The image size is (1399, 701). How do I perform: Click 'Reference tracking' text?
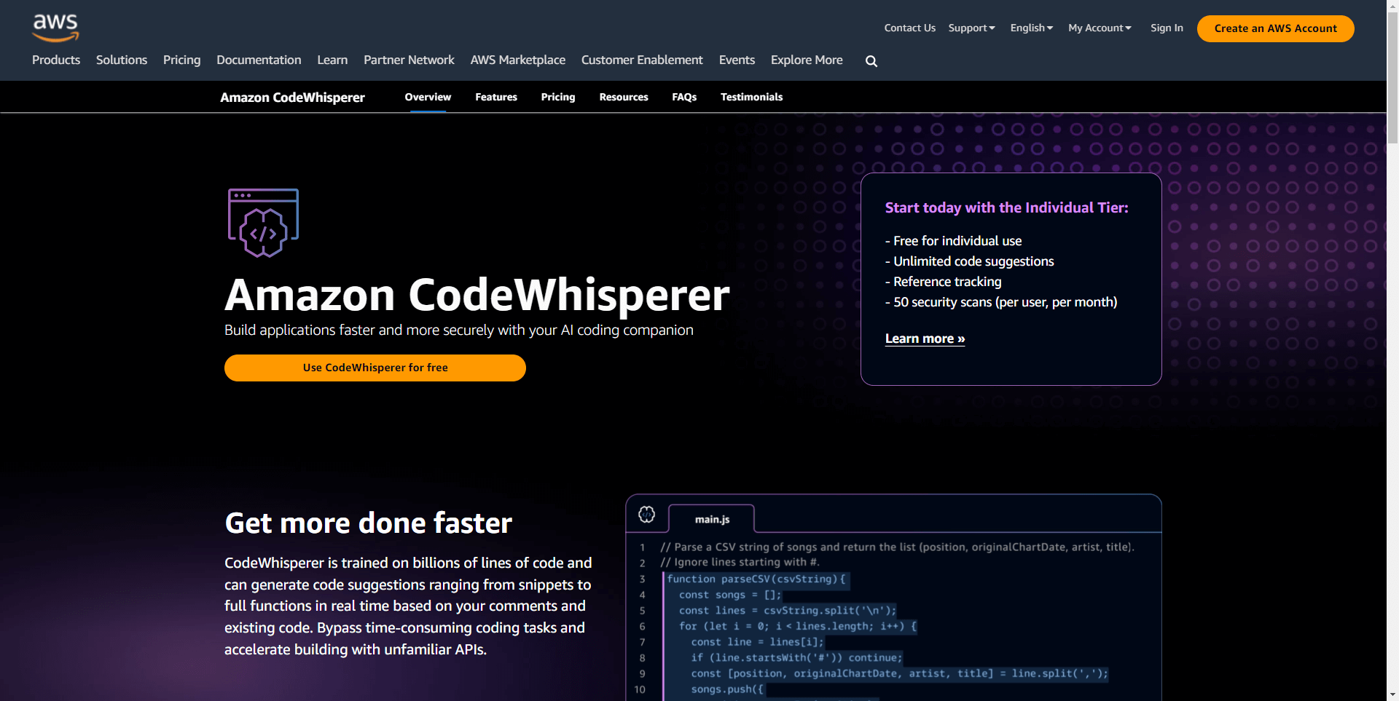click(947, 282)
